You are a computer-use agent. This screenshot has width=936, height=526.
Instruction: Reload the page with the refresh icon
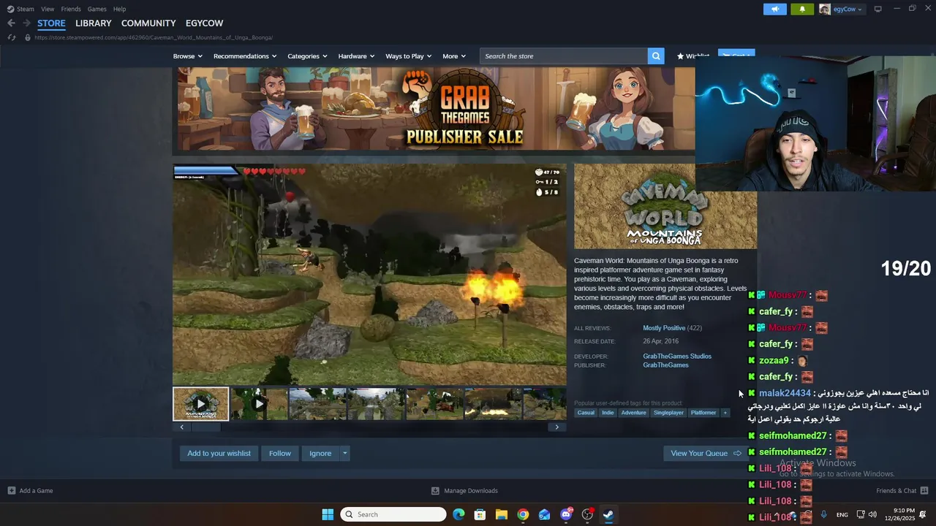click(11, 37)
